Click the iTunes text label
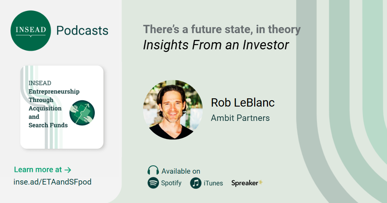This screenshot has width=387, height=203. tap(213, 183)
